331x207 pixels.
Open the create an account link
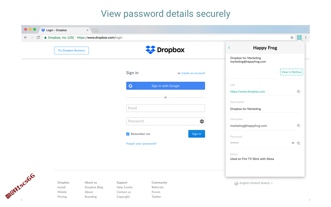click(193, 73)
